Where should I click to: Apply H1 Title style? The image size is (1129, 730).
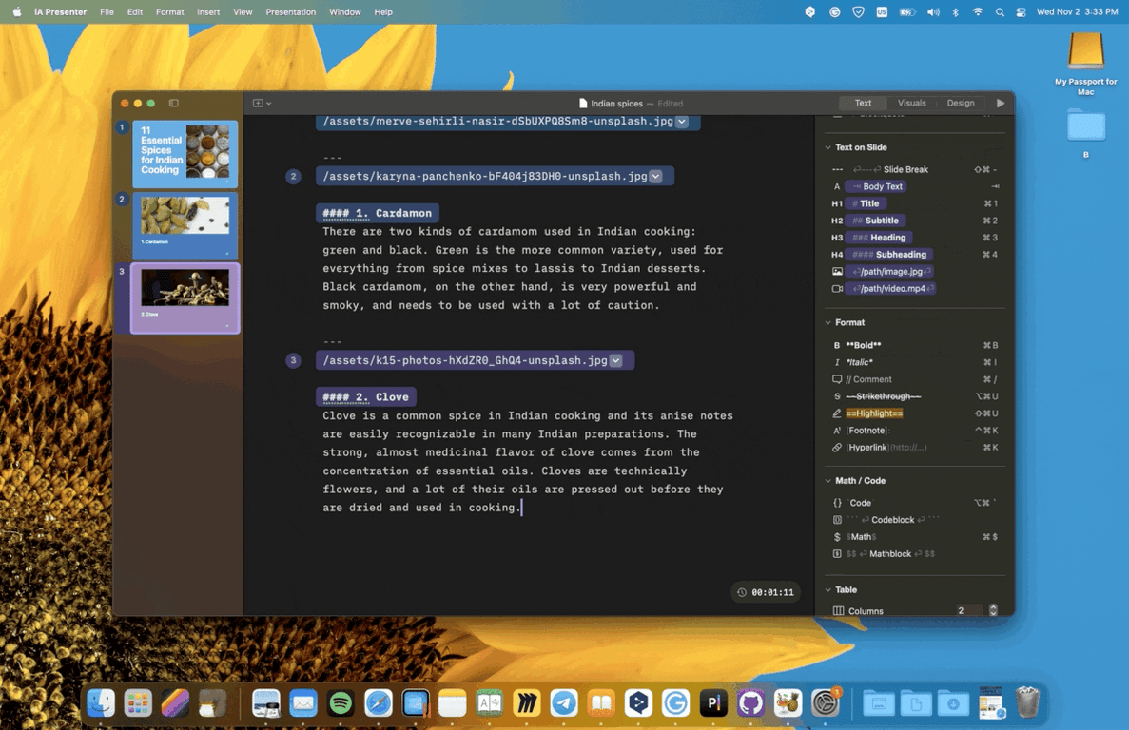(914, 203)
